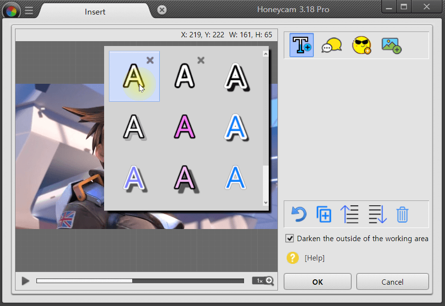Send object backward with down-arrow icon
The image size is (445, 306).
click(378, 214)
